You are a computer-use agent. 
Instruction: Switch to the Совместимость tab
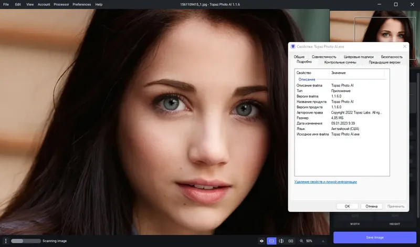click(x=324, y=57)
